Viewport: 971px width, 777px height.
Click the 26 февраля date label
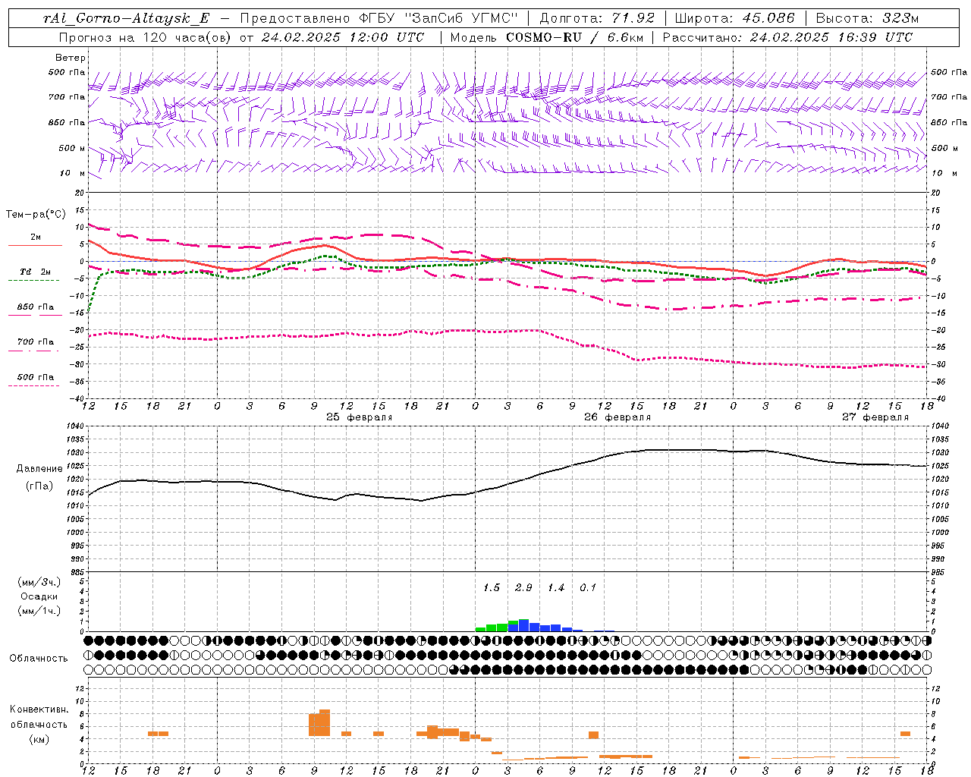pos(617,417)
